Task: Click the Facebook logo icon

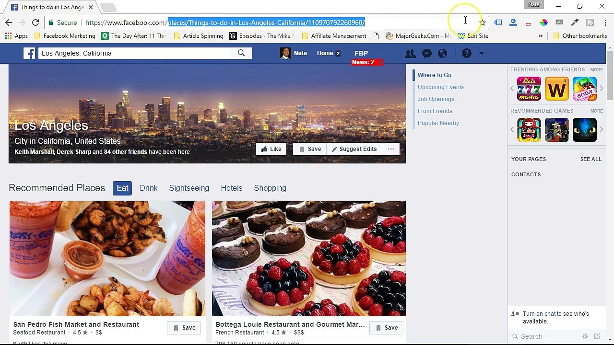Action: pos(29,53)
